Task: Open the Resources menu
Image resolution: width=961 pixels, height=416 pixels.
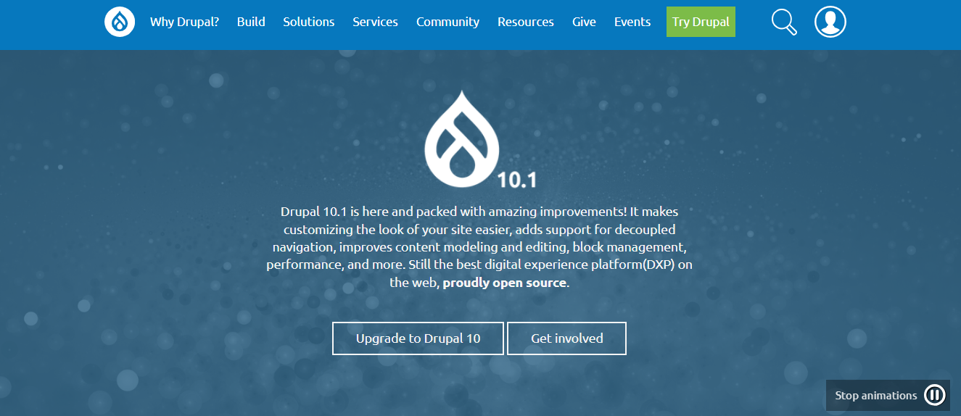Action: [x=526, y=22]
